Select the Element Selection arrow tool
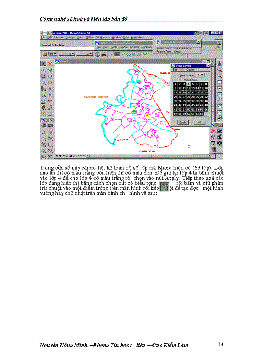Viewport: 263px width, 362px height. [x=44, y=64]
